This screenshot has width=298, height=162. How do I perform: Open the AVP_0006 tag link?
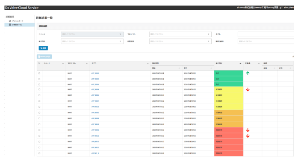click(95, 95)
